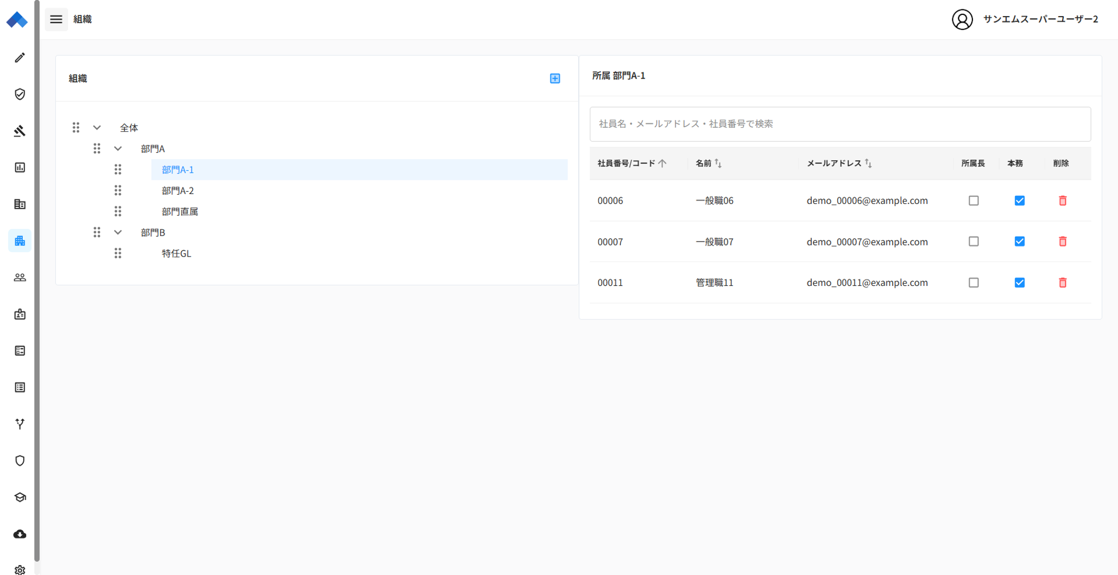
Task: Collapse the 部門A tree node
Action: click(118, 149)
